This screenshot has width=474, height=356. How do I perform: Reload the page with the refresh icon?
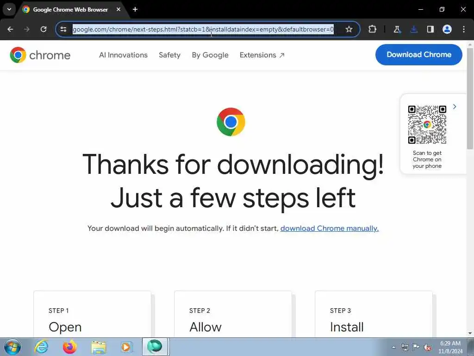point(44,29)
